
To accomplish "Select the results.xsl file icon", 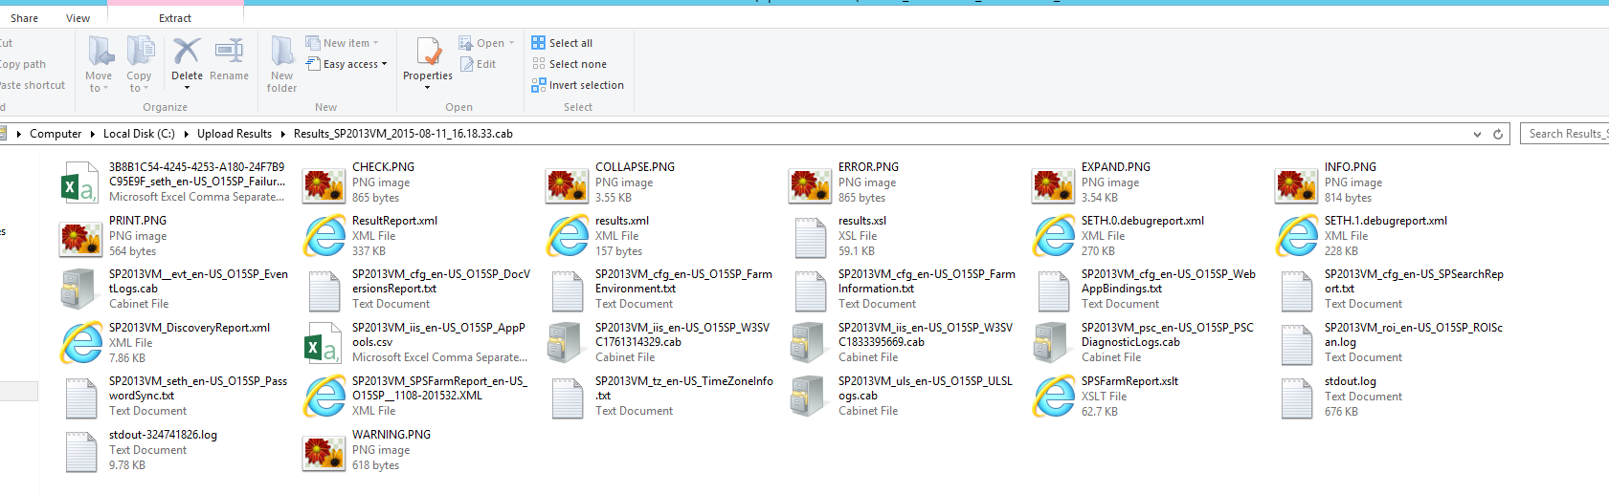I will 810,237.
